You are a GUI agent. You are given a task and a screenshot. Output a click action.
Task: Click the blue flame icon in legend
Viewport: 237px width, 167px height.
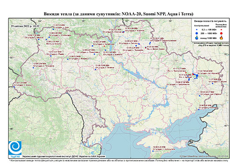[x=197, y=38]
